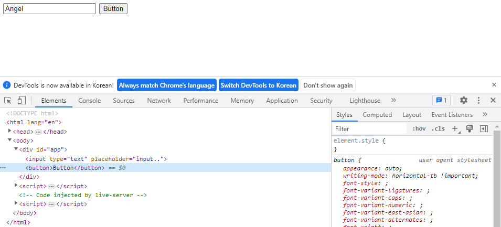Select the button DOM node row
The height and width of the screenshot is (227, 501).
click(x=165, y=168)
